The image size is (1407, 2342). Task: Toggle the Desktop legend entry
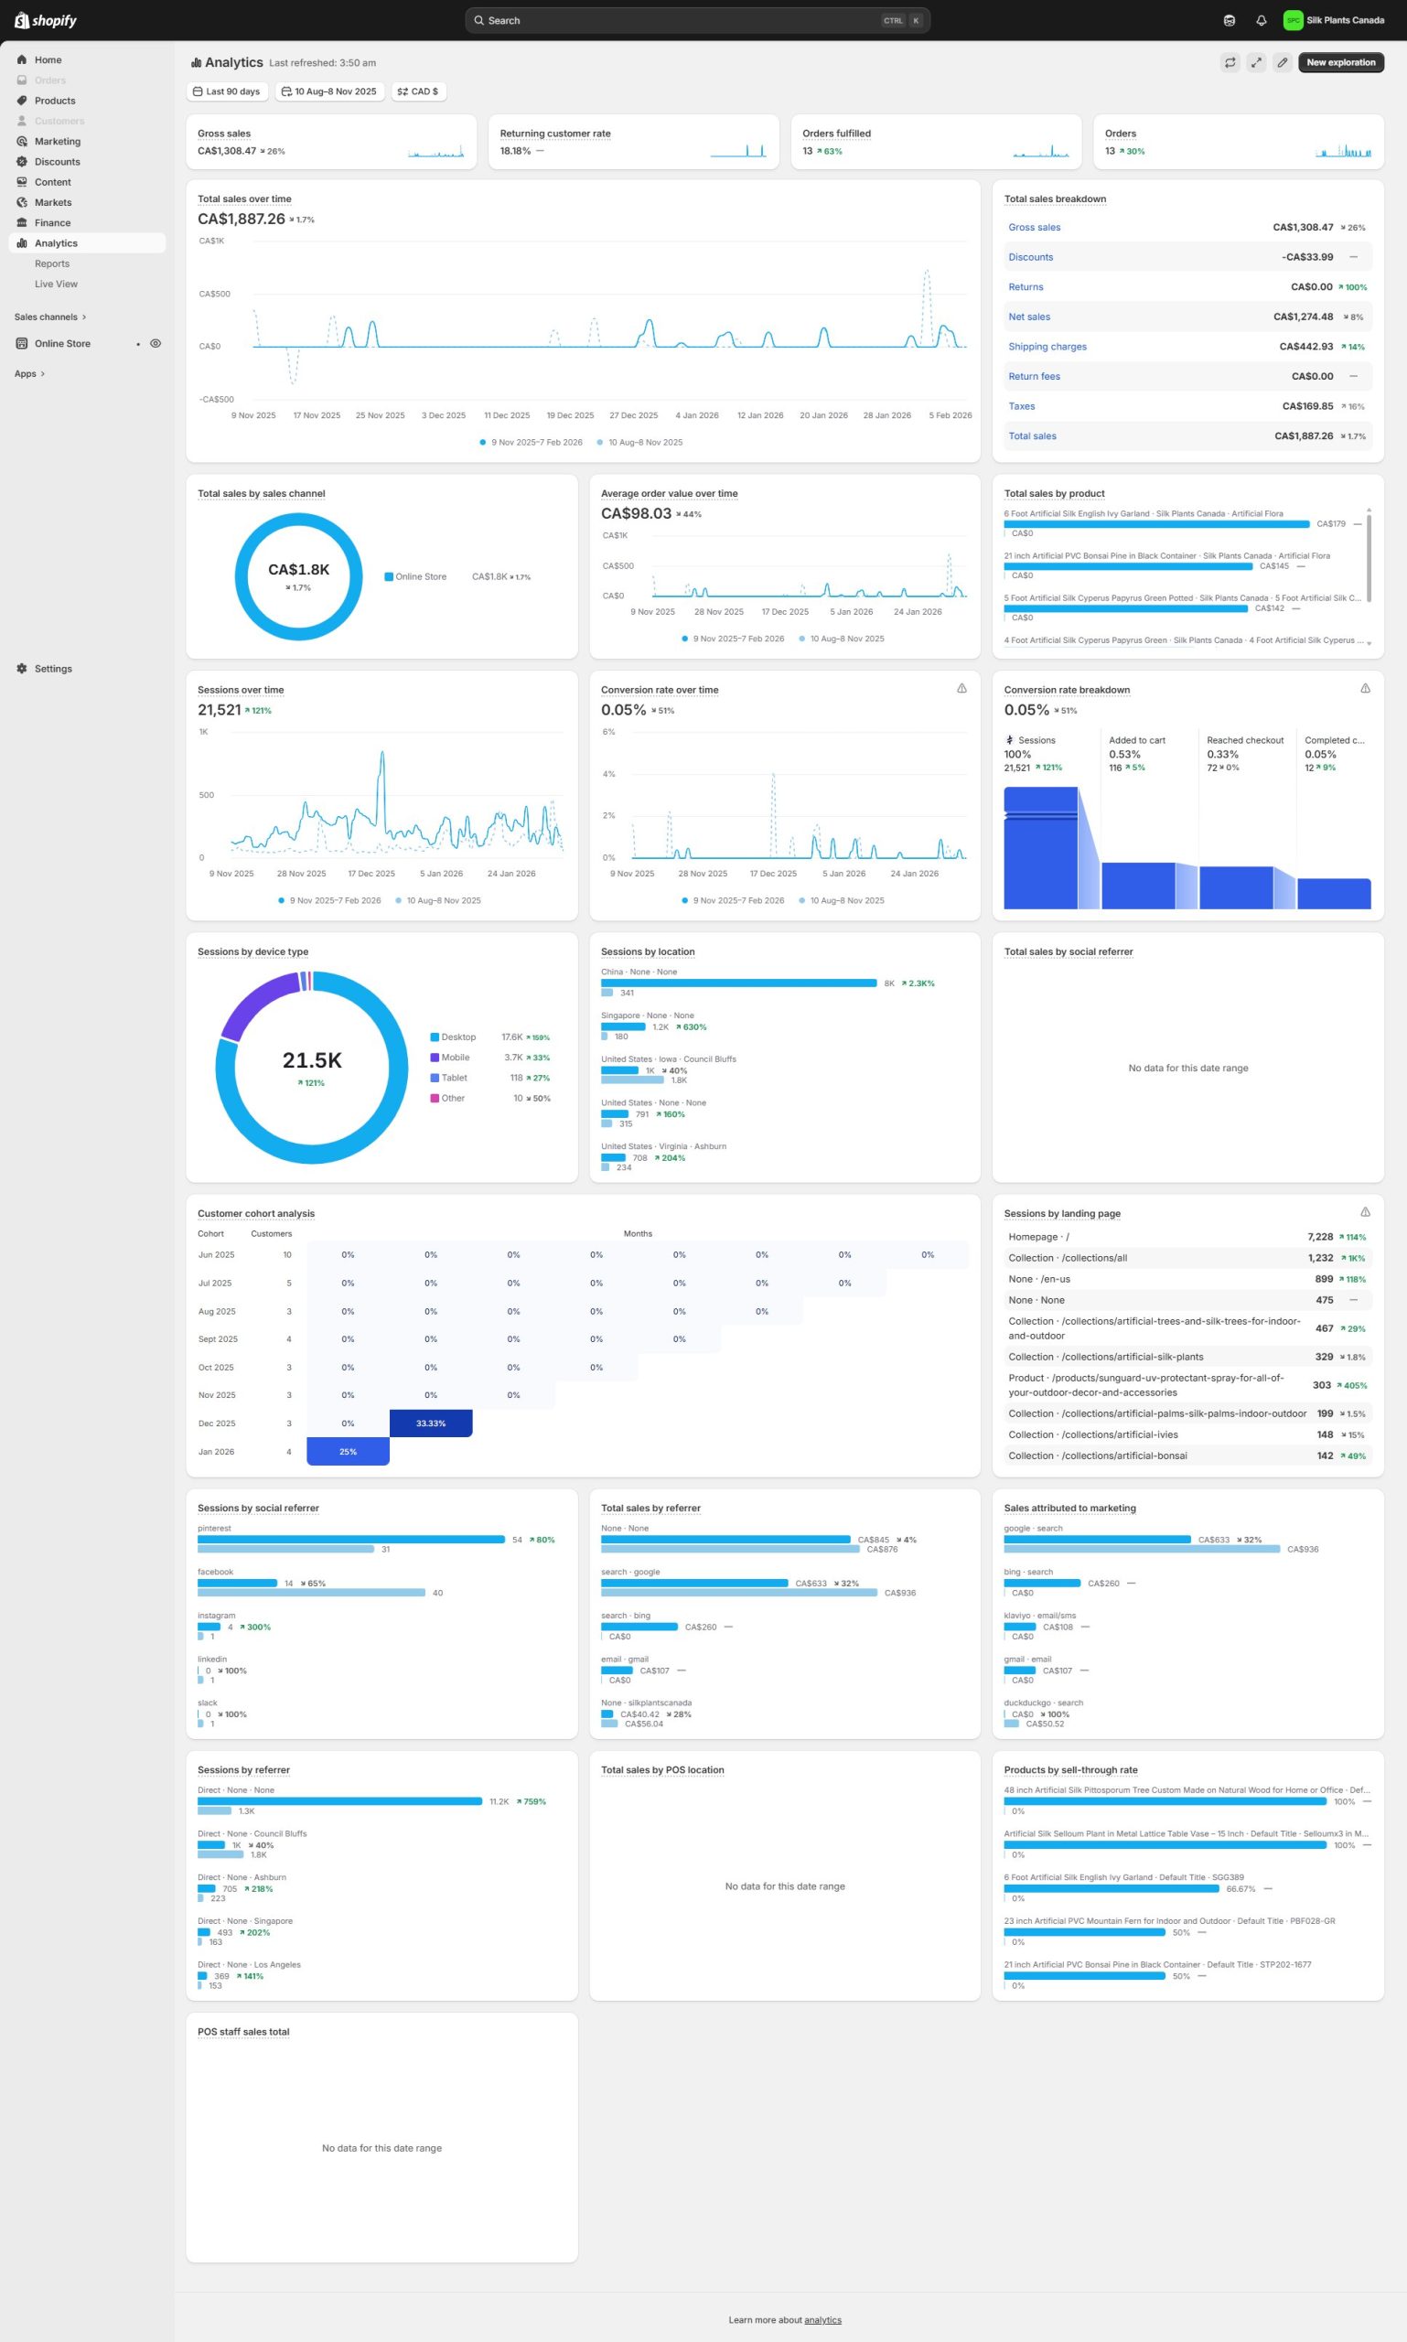pos(458,1037)
